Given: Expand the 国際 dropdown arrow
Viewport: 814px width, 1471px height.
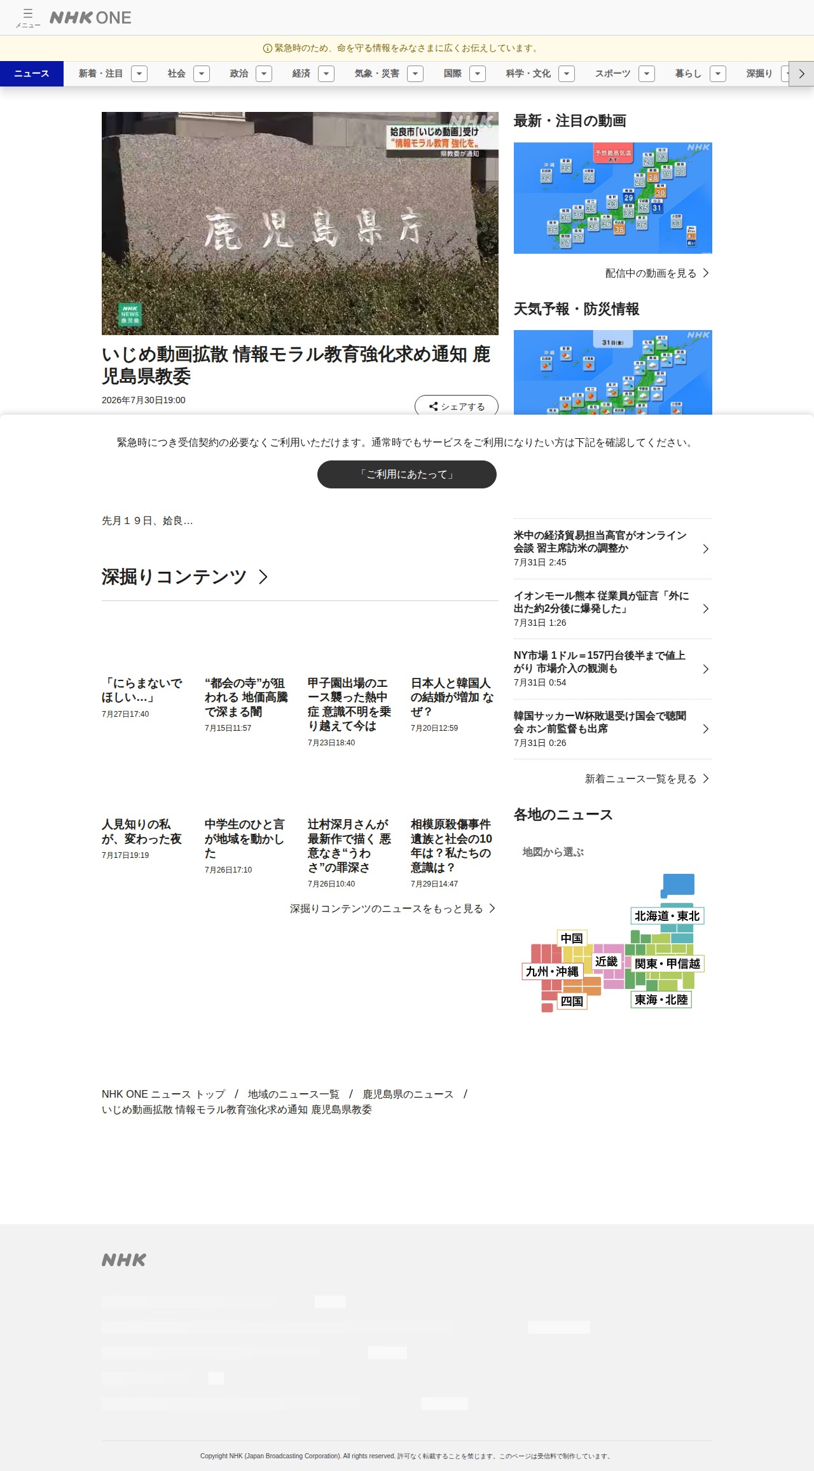Looking at the screenshot, I should pyautogui.click(x=478, y=74).
